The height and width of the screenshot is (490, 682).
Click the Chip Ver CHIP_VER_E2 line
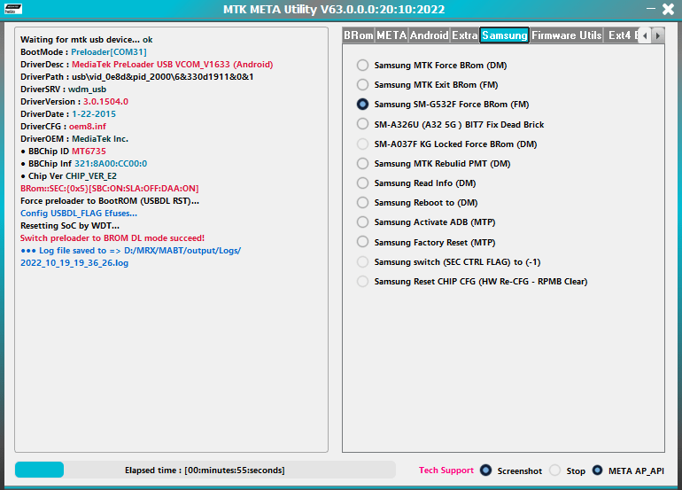coord(69,175)
